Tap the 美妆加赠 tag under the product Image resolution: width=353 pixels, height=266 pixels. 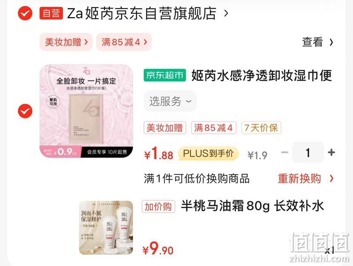pyautogui.click(x=165, y=128)
